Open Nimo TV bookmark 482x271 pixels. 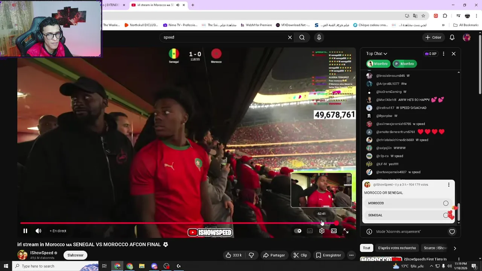[180, 25]
